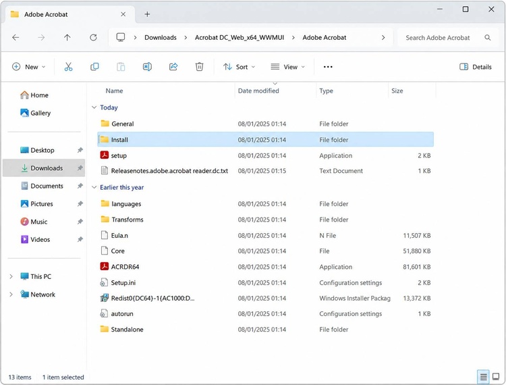Switch to large thumbnails view icon

(496, 377)
